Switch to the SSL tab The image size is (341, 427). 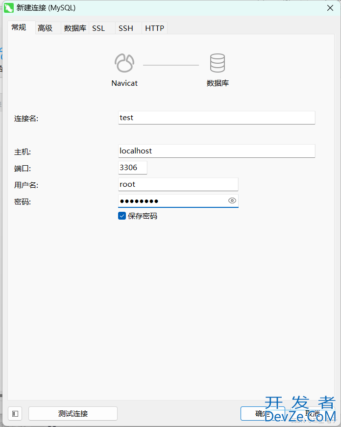click(x=102, y=28)
